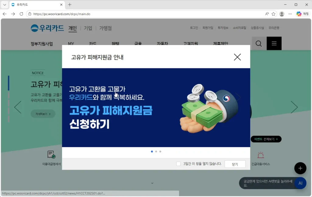Click the AI chatbot help tooltip text
312x197 pixels.
[268, 183]
